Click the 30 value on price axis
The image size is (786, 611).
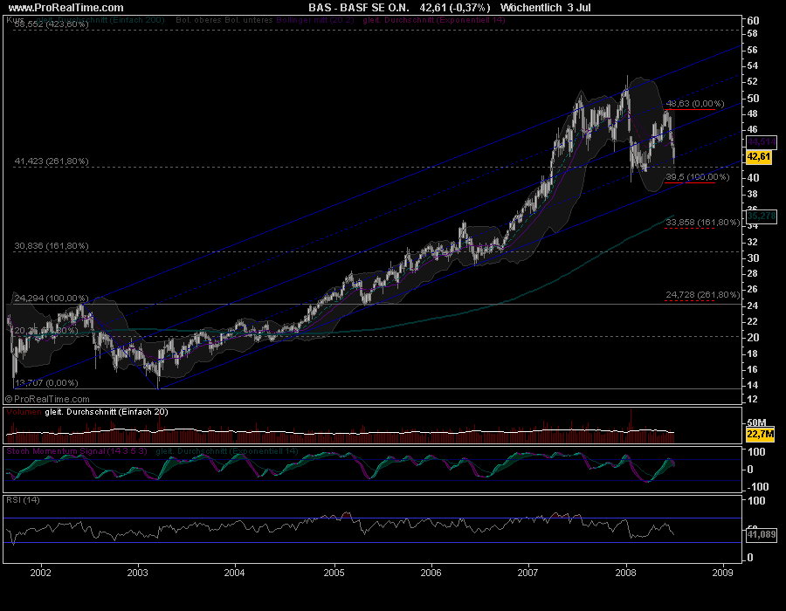pos(753,257)
